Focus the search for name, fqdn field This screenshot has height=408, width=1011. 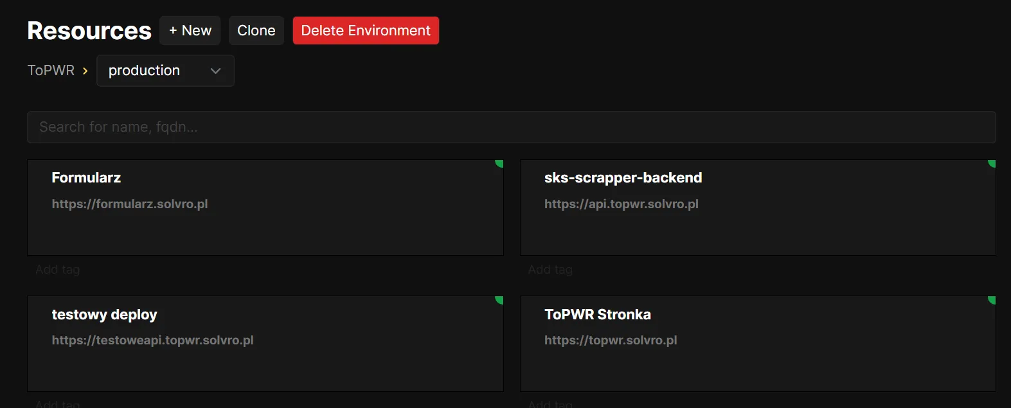511,127
